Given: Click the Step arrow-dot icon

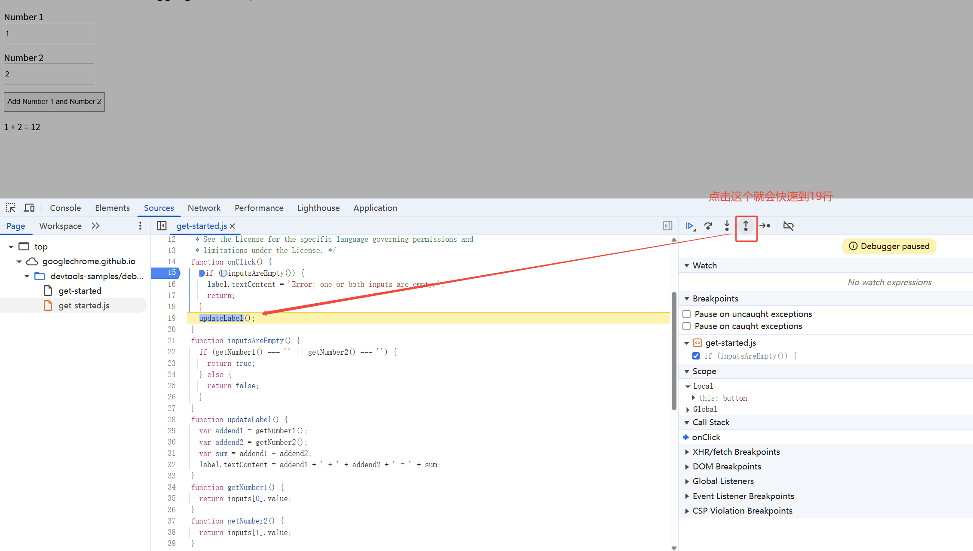Looking at the screenshot, I should tap(765, 226).
